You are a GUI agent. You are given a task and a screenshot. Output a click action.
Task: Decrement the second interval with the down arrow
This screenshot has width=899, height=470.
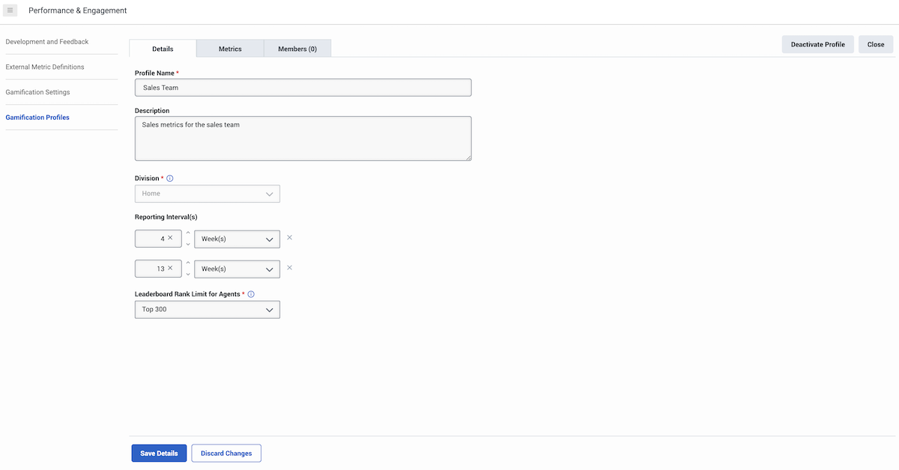tap(187, 272)
